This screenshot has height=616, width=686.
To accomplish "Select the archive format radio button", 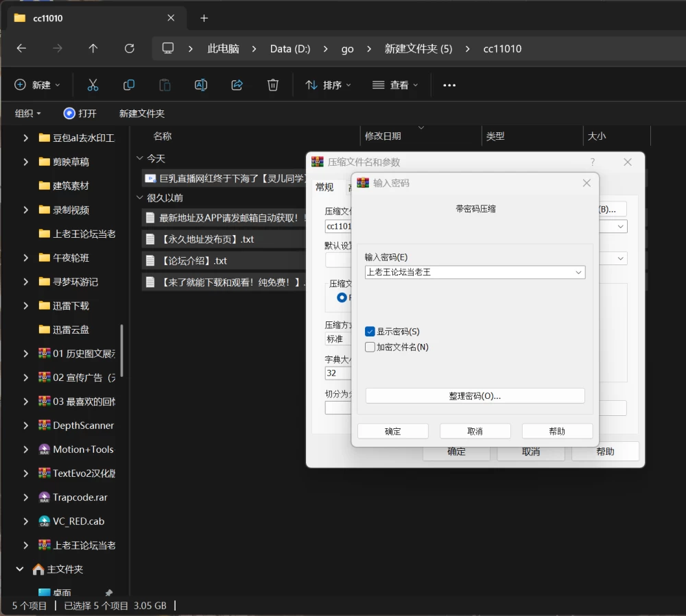I will [x=342, y=297].
